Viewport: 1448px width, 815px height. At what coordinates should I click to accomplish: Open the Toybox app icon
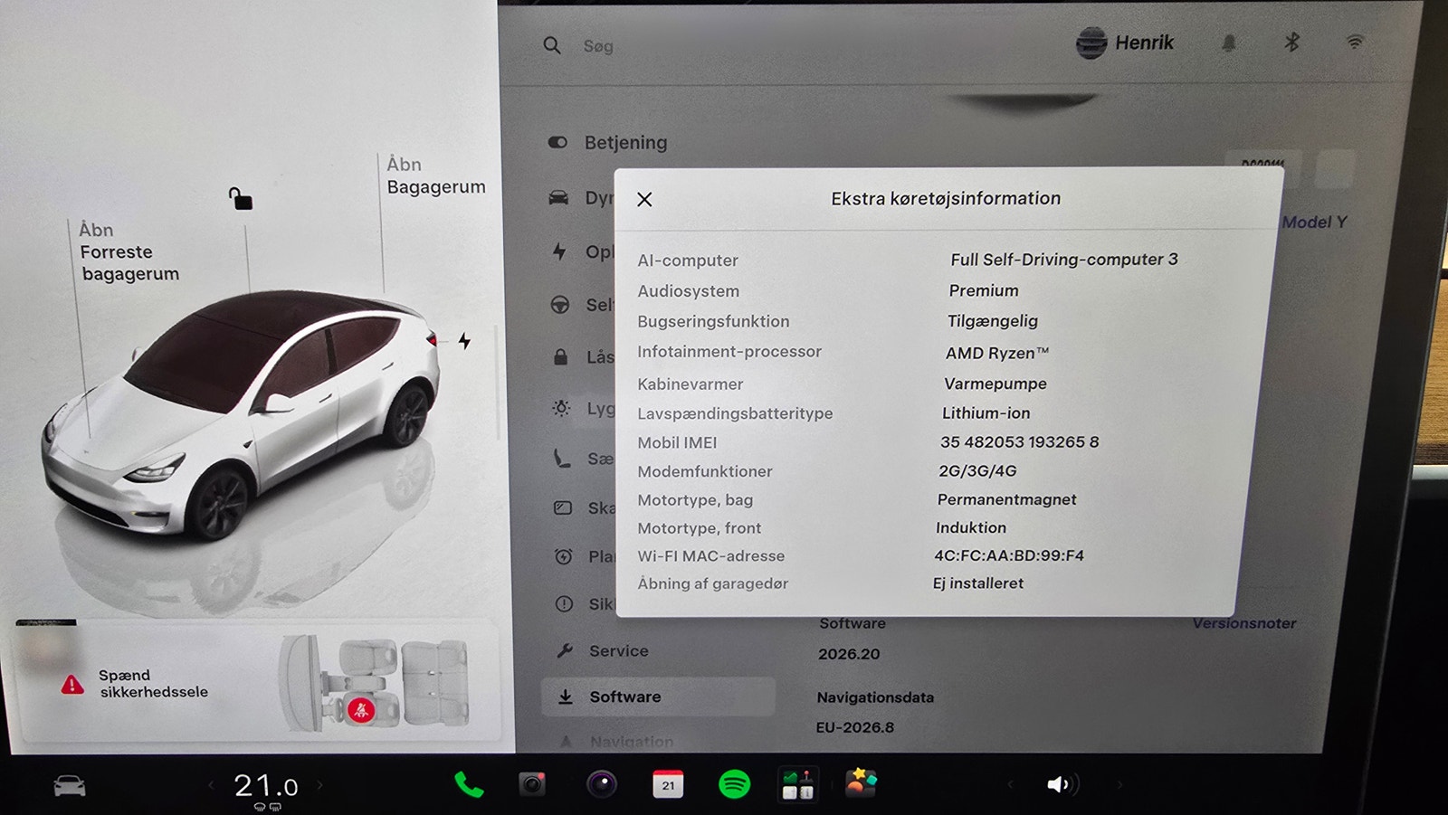[x=861, y=782]
